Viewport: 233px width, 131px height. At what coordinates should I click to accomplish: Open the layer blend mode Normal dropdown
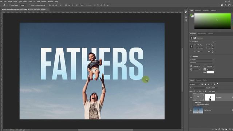click(x=197, y=88)
